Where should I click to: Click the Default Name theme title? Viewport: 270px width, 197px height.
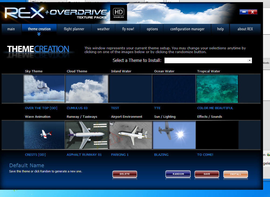(27, 165)
